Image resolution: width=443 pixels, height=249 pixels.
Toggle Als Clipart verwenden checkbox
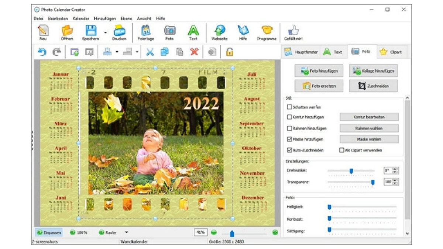click(x=341, y=151)
